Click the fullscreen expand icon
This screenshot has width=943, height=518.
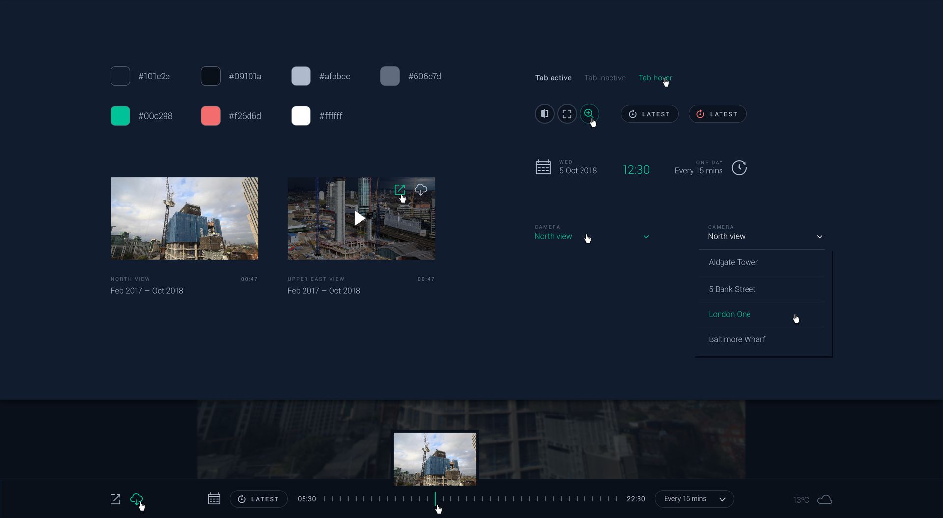(567, 114)
